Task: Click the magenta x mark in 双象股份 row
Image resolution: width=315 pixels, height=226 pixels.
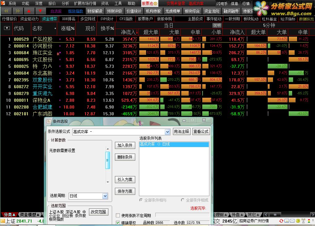Action: [60, 80]
